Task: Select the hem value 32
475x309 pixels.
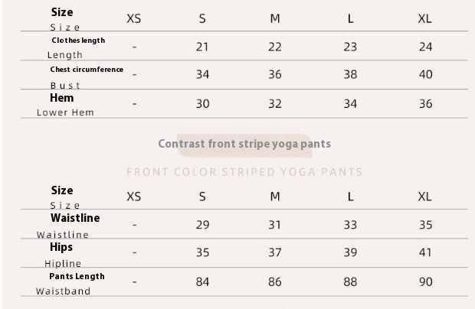Action: coord(275,104)
